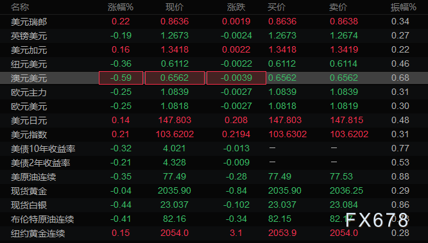Click 纽约黄金连续 amplitude value 0.28
The height and width of the screenshot is (243, 428).
[x=400, y=233]
